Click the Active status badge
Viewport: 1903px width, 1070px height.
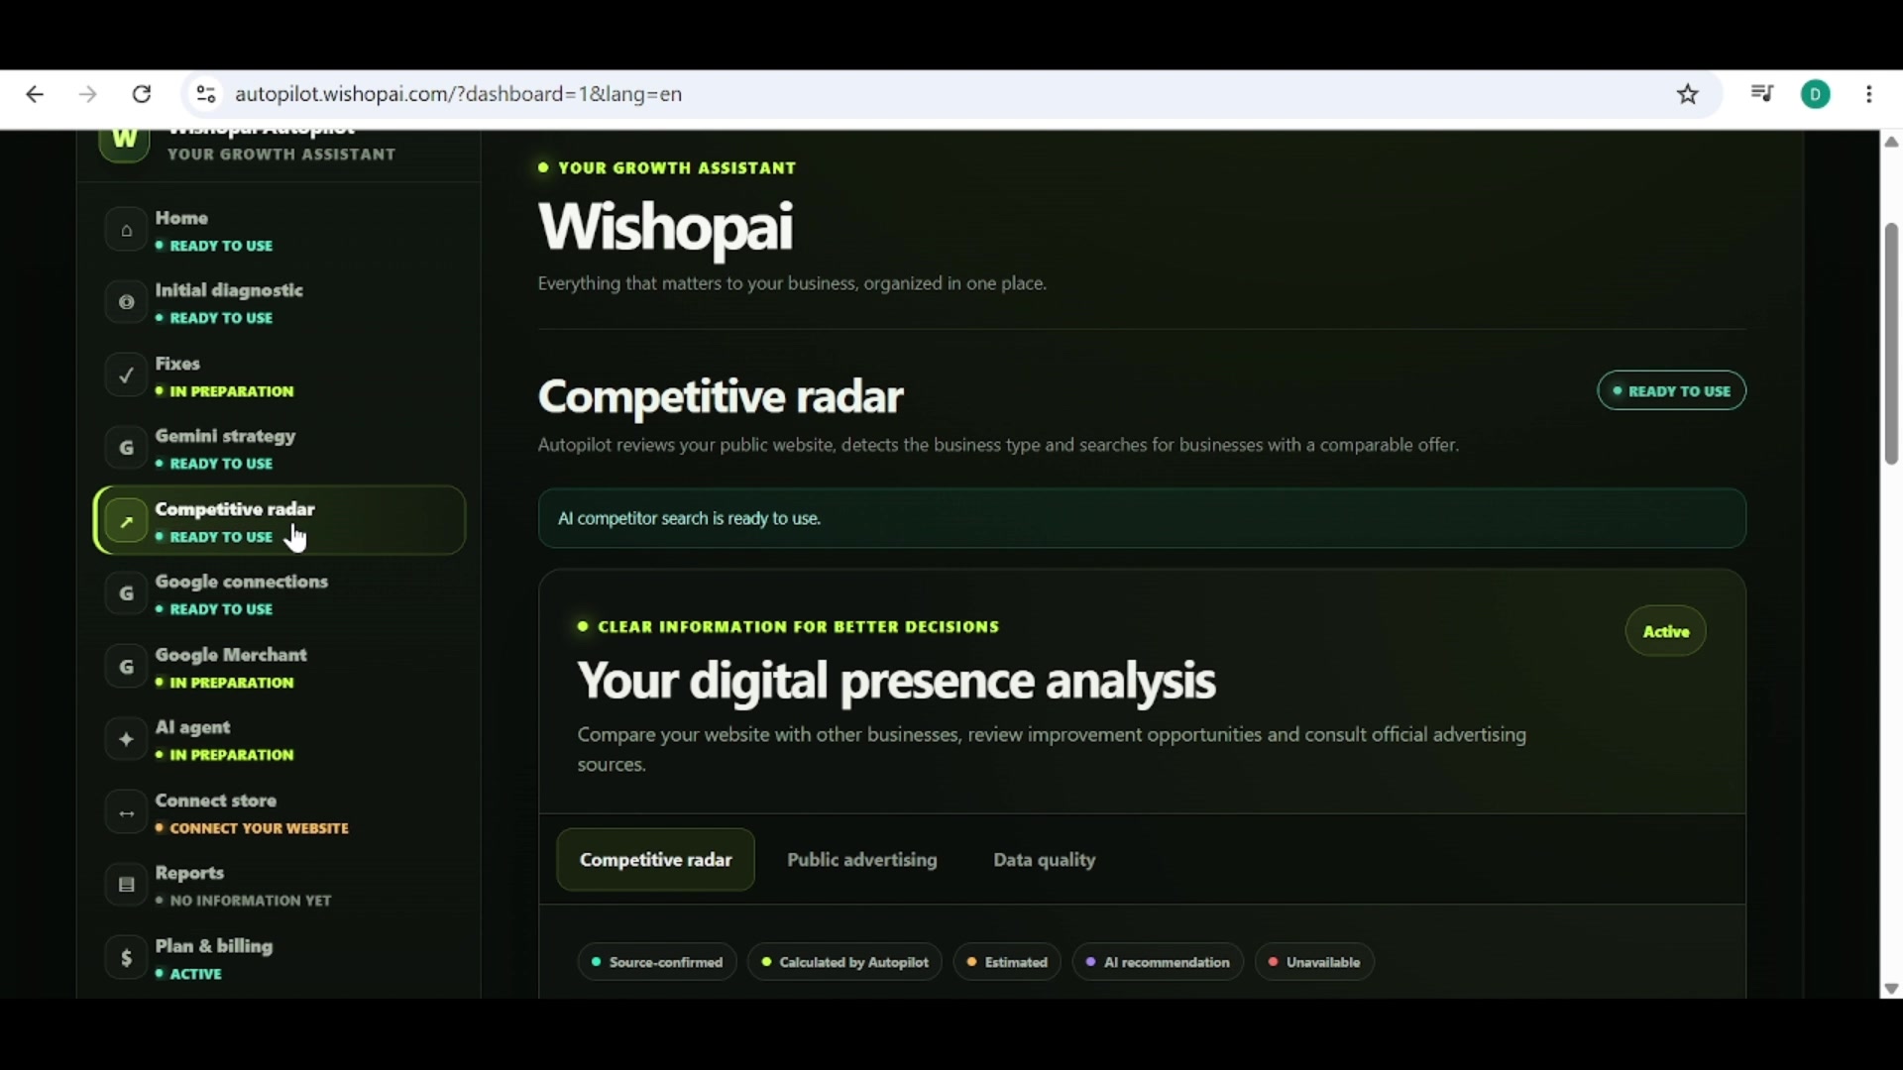[x=1666, y=631]
